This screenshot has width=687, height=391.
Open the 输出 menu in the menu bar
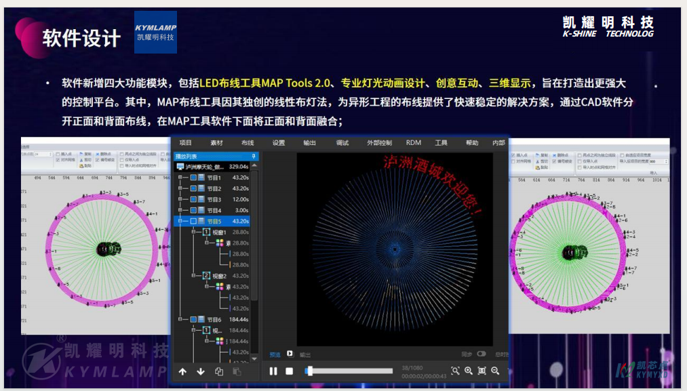[309, 143]
